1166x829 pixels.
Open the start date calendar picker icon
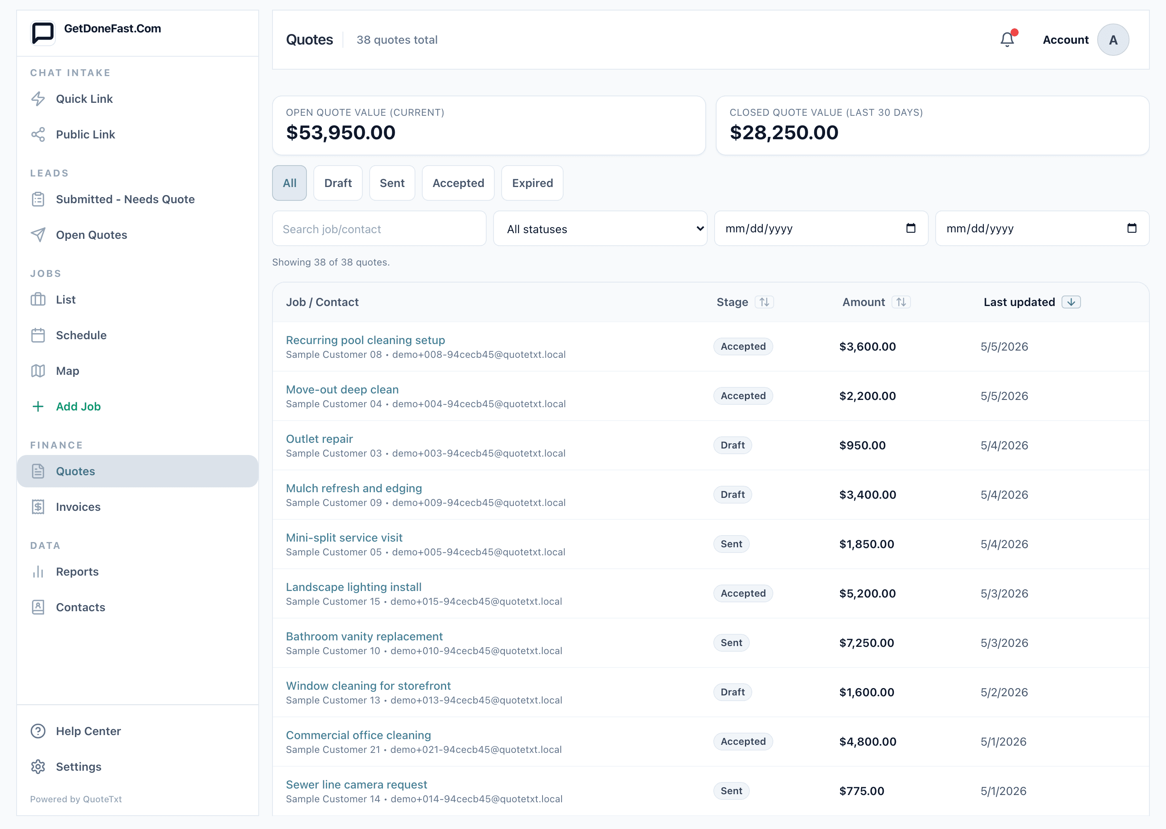(x=911, y=228)
